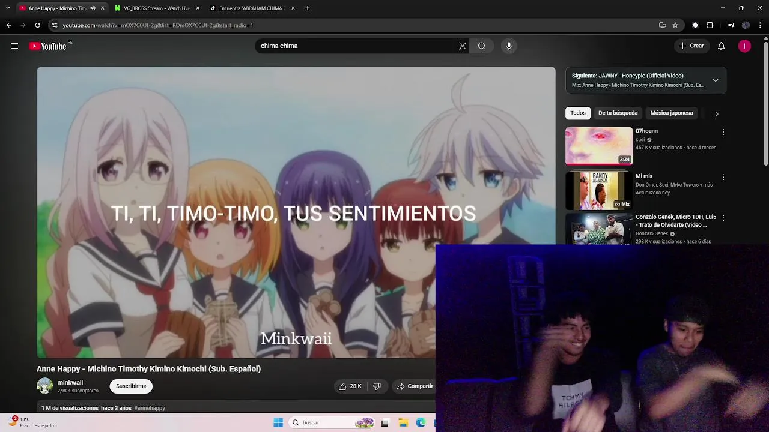This screenshot has width=769, height=432.
Task: Open the minkwaii channel name link
Action: [70, 383]
